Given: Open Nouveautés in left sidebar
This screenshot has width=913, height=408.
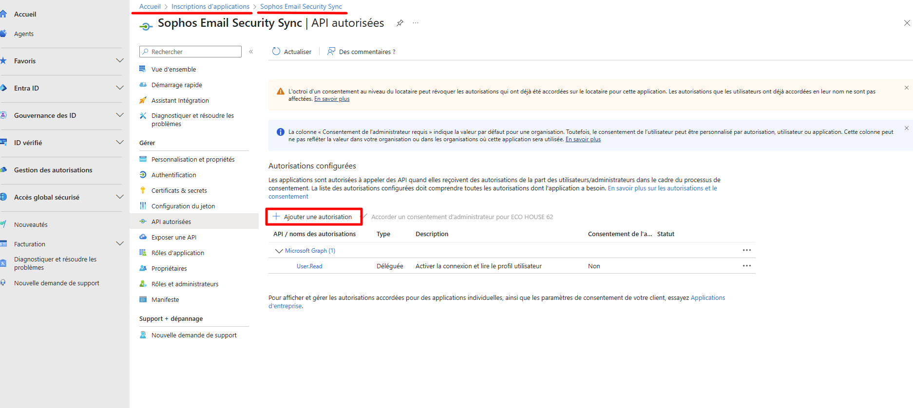Looking at the screenshot, I should (31, 224).
